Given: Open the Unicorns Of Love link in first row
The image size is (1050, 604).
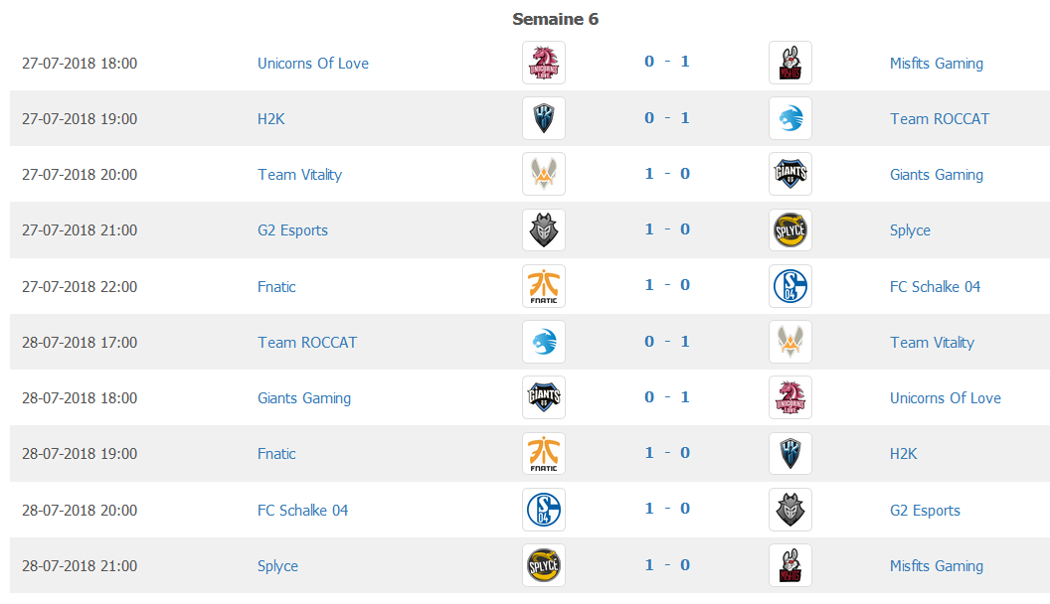Looking at the screenshot, I should pos(313,63).
